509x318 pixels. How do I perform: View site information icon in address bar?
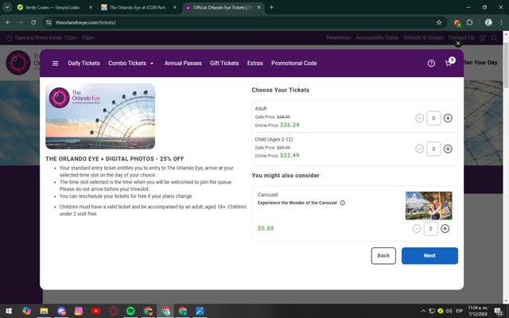(49, 22)
